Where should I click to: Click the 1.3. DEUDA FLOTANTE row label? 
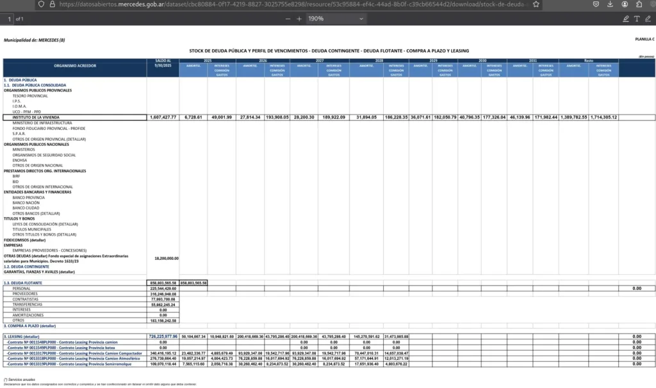pyautogui.click(x=23, y=283)
